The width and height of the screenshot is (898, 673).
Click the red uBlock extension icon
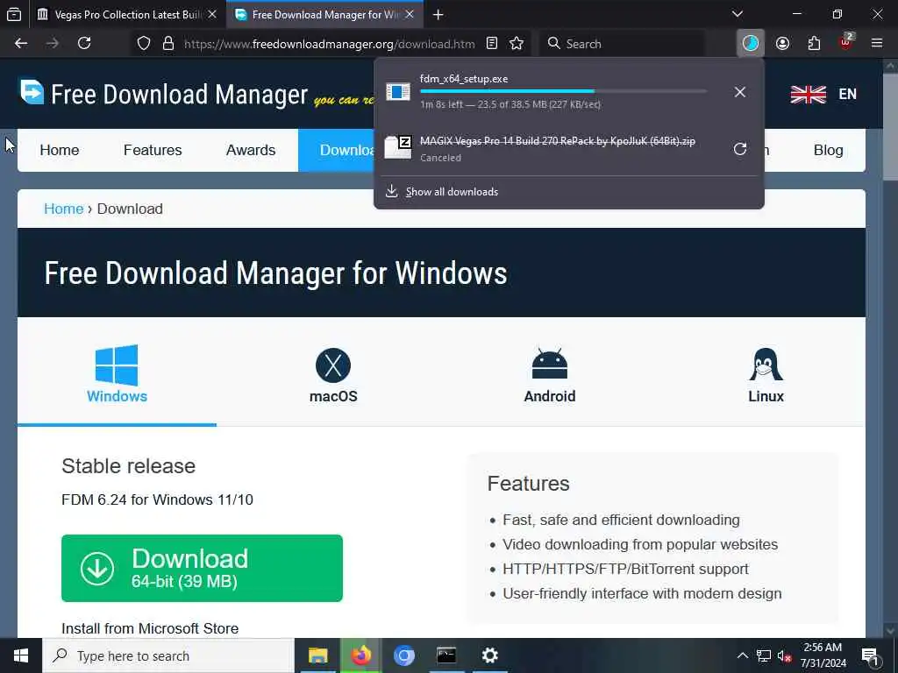pos(846,42)
